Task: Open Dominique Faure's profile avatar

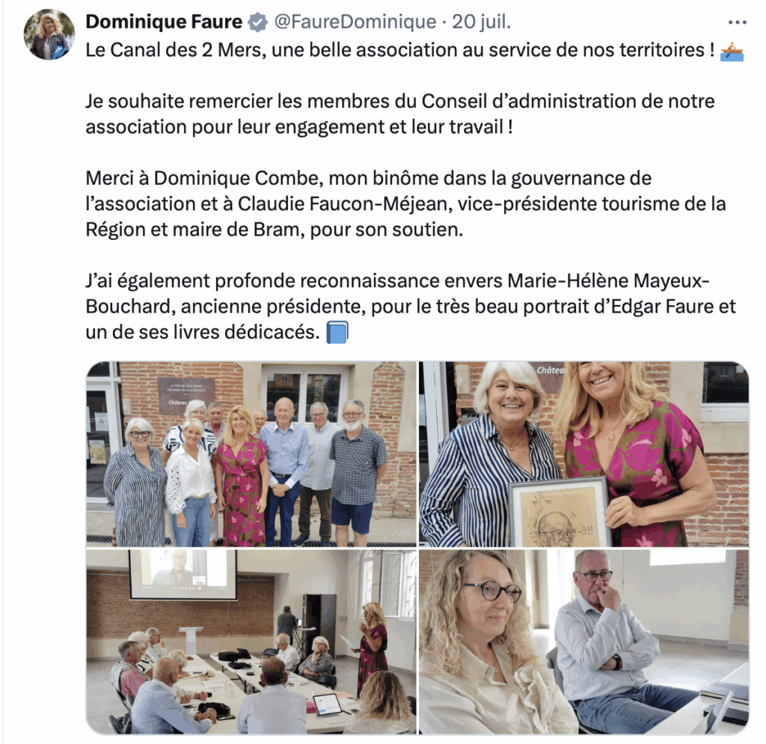Action: pyautogui.click(x=49, y=34)
